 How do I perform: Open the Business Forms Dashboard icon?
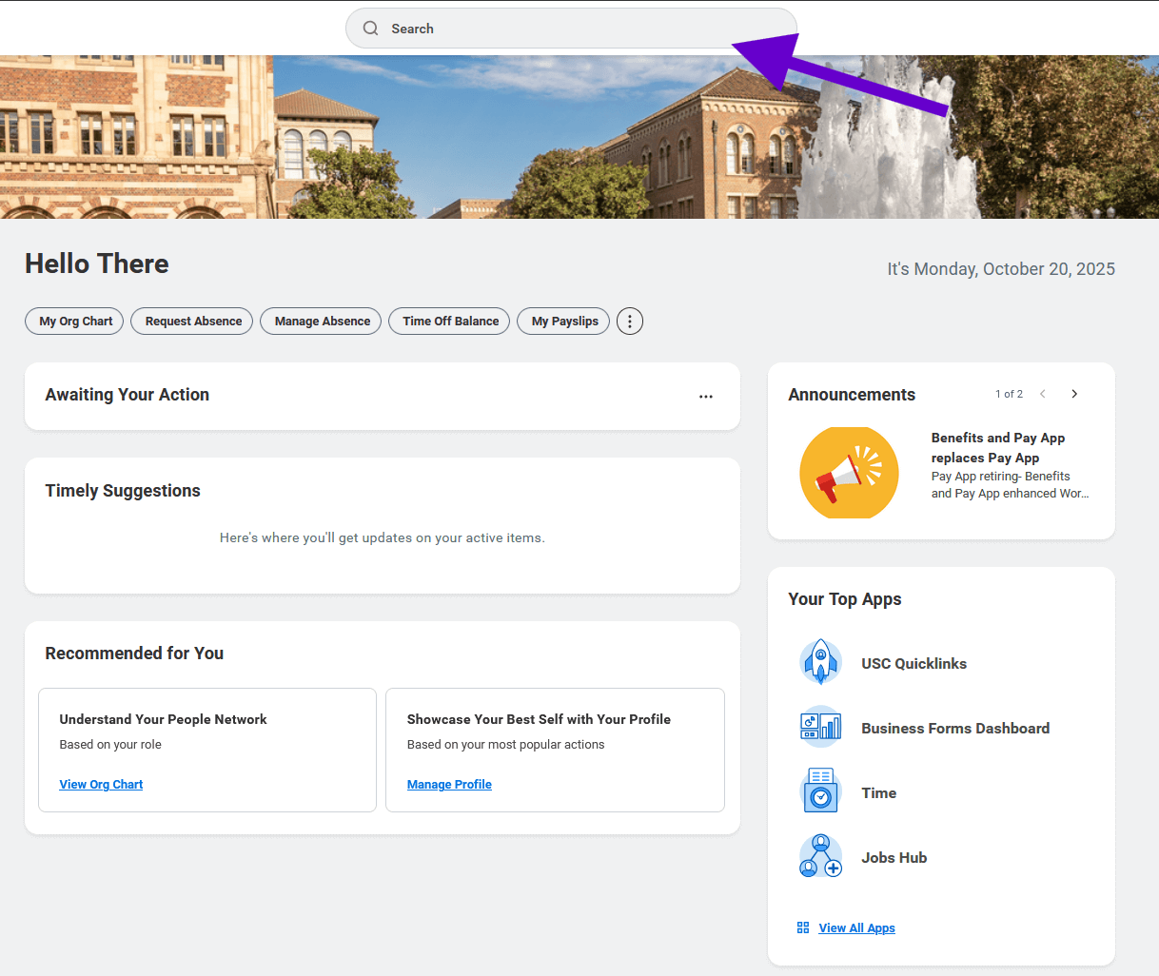coord(820,728)
